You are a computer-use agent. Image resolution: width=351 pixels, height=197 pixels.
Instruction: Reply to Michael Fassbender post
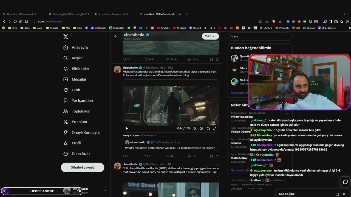pos(126,156)
